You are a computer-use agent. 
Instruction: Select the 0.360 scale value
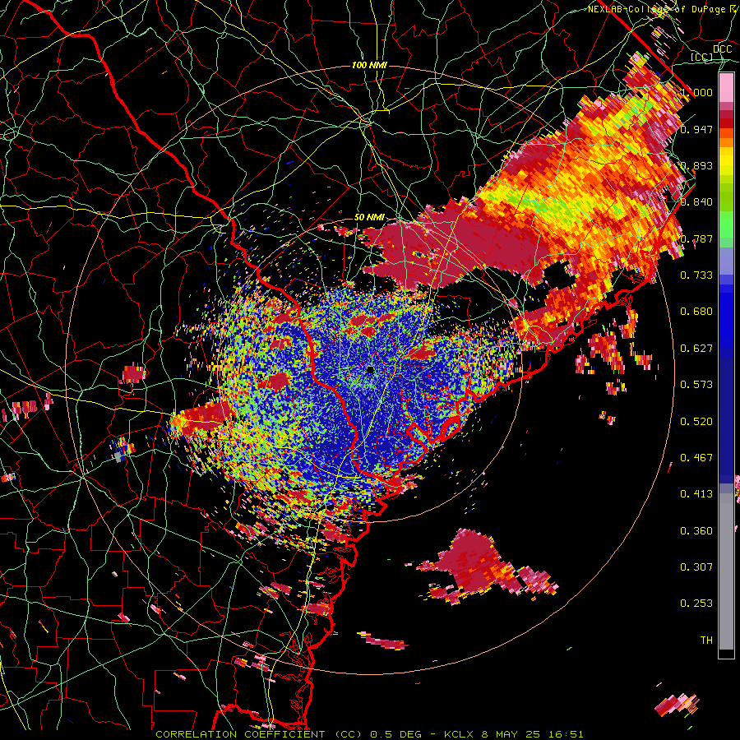coord(696,531)
